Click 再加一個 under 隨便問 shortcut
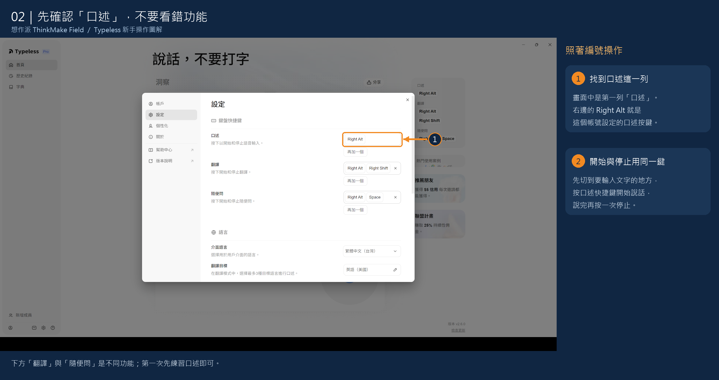The height and width of the screenshot is (380, 719). [355, 210]
